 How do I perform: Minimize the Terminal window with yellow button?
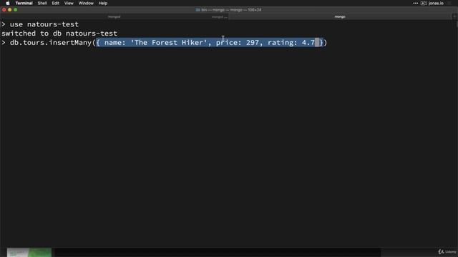pos(9,9)
